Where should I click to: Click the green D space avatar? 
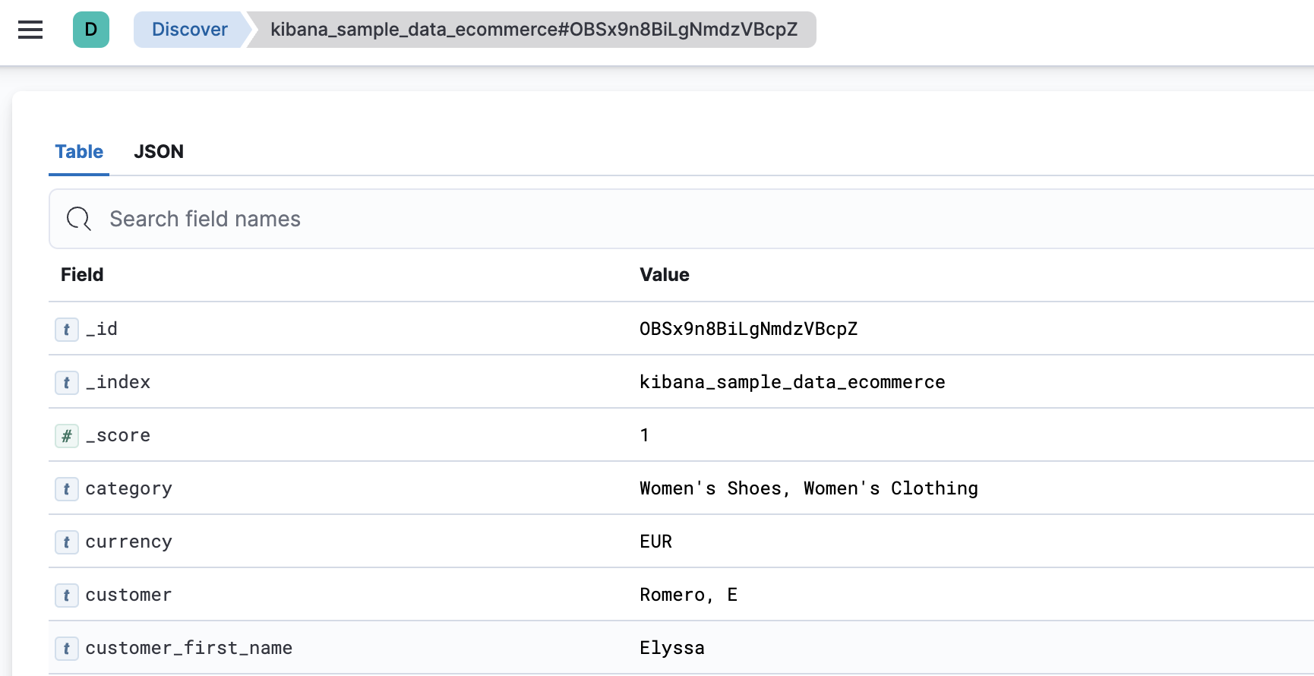click(91, 30)
